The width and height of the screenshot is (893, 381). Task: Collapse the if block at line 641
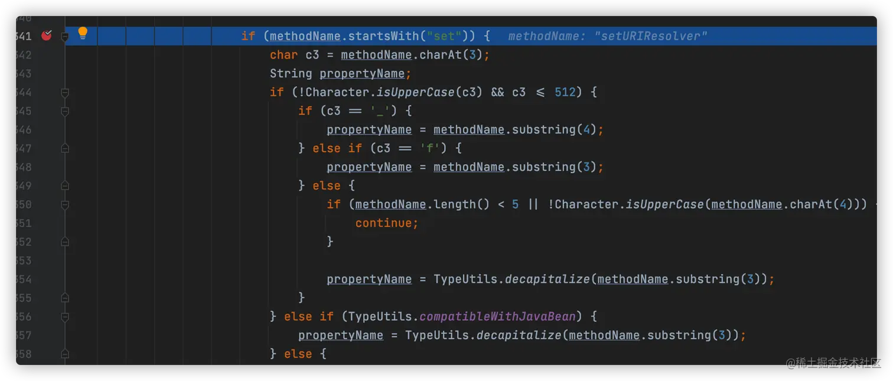coord(65,37)
